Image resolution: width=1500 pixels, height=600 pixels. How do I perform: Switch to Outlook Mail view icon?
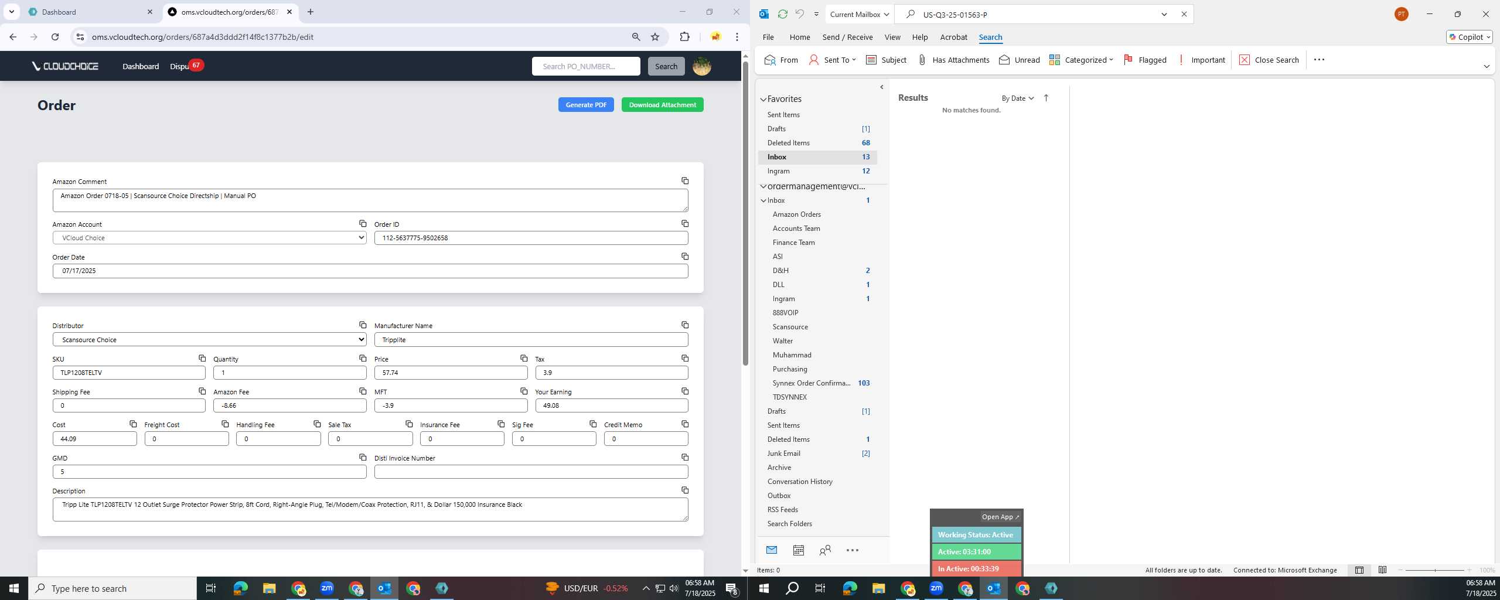[x=772, y=550]
